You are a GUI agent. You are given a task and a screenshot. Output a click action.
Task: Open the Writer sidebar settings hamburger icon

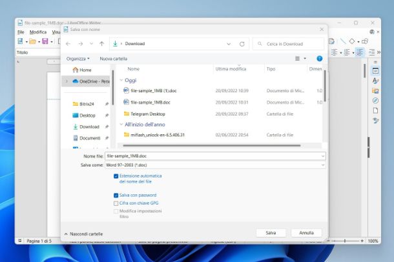(x=376, y=62)
